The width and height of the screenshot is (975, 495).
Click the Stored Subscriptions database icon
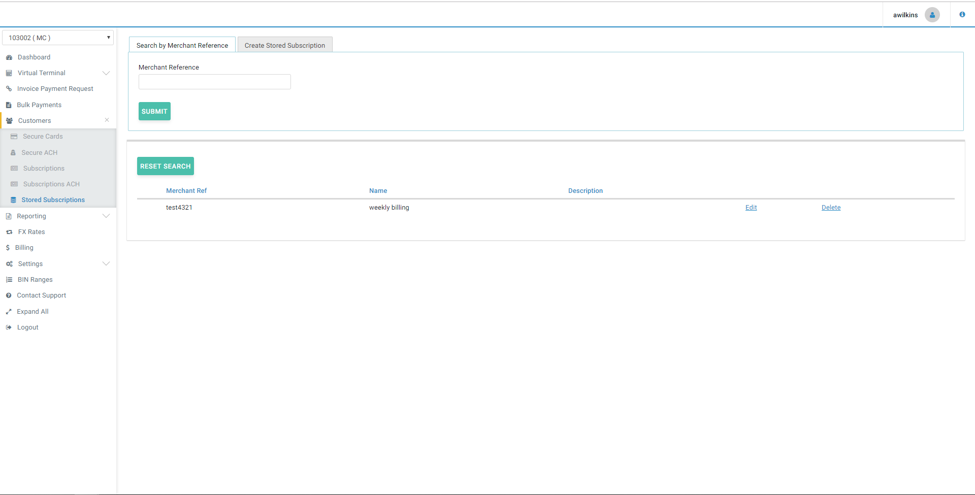pos(13,200)
